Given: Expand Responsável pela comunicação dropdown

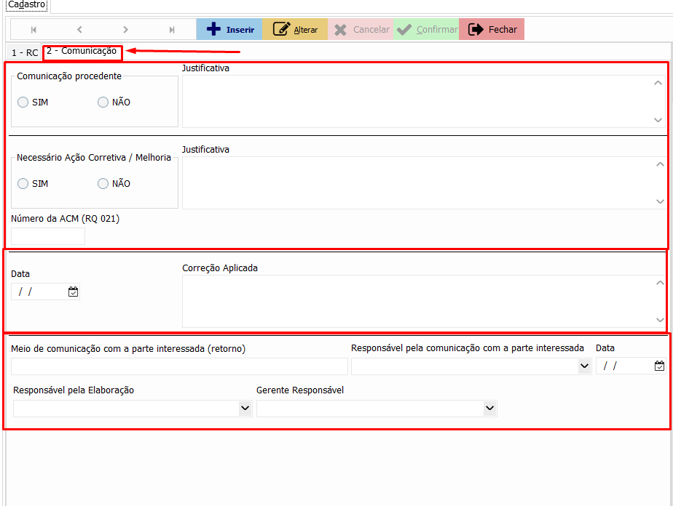Looking at the screenshot, I should (x=584, y=367).
